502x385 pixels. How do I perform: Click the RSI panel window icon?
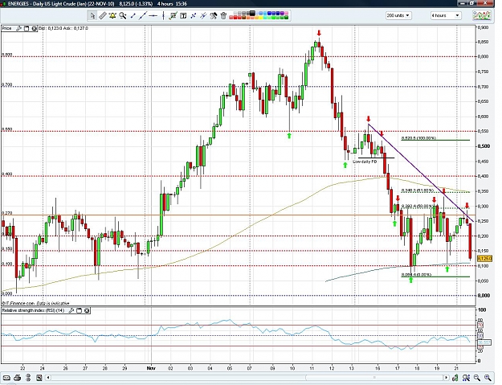(x=80, y=310)
